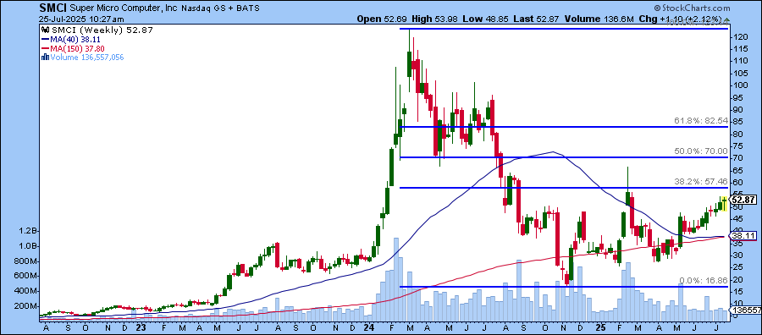
Task: Click the MA(150) 37.80 legend text
Action: tap(77, 48)
